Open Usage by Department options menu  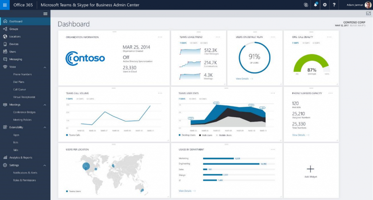[273, 150]
